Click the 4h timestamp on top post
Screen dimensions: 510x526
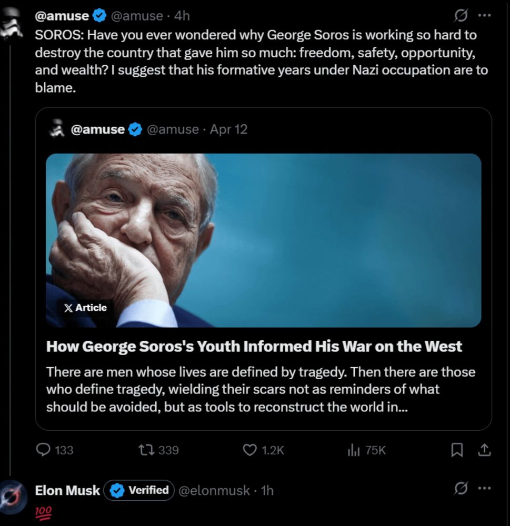pyautogui.click(x=182, y=16)
